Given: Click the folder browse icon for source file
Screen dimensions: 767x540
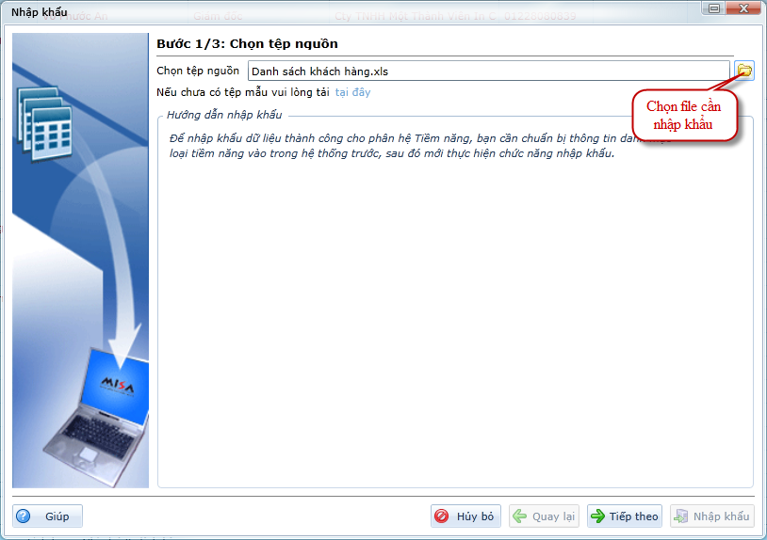Looking at the screenshot, I should 744,71.
